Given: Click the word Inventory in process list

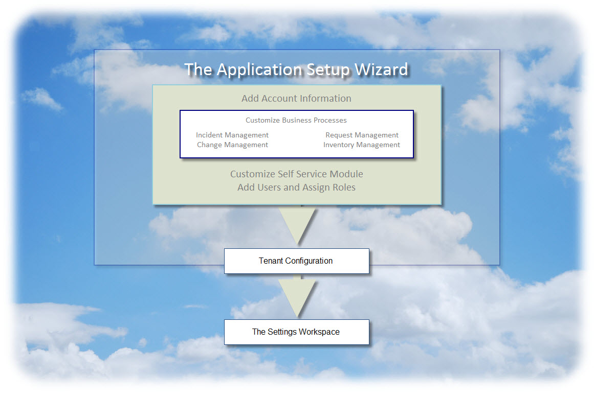Looking at the screenshot, I should coord(338,145).
